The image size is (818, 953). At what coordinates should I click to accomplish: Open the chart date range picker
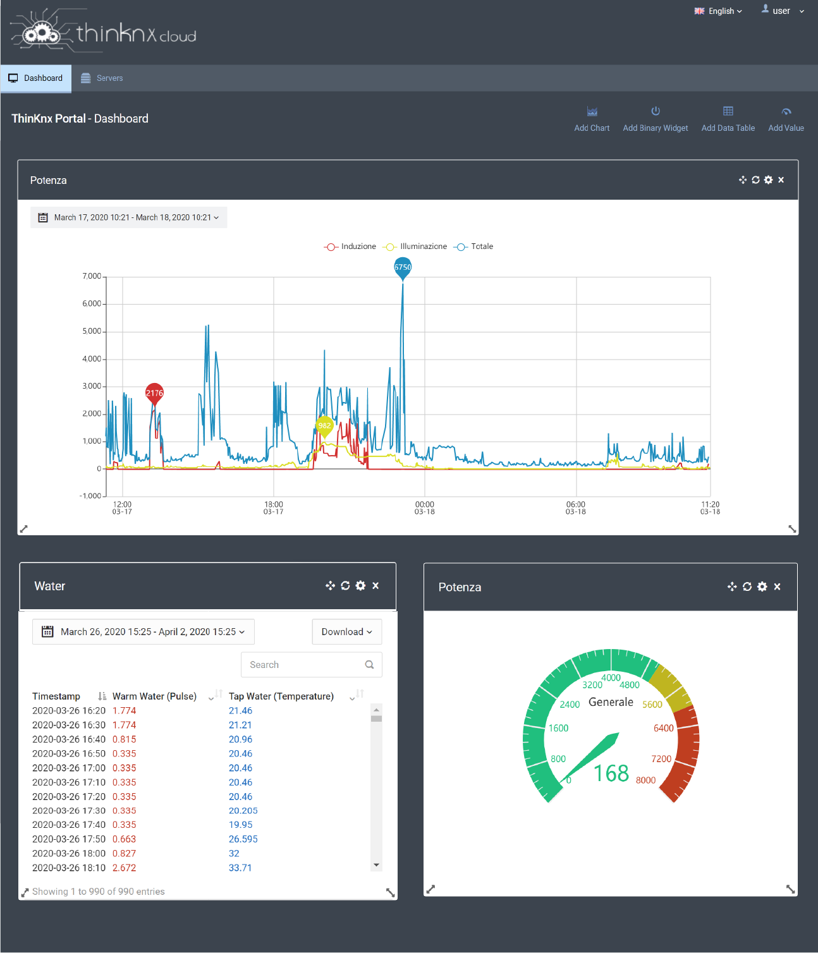tap(129, 217)
